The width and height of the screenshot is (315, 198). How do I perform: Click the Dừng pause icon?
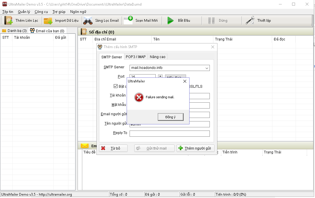[211, 21]
